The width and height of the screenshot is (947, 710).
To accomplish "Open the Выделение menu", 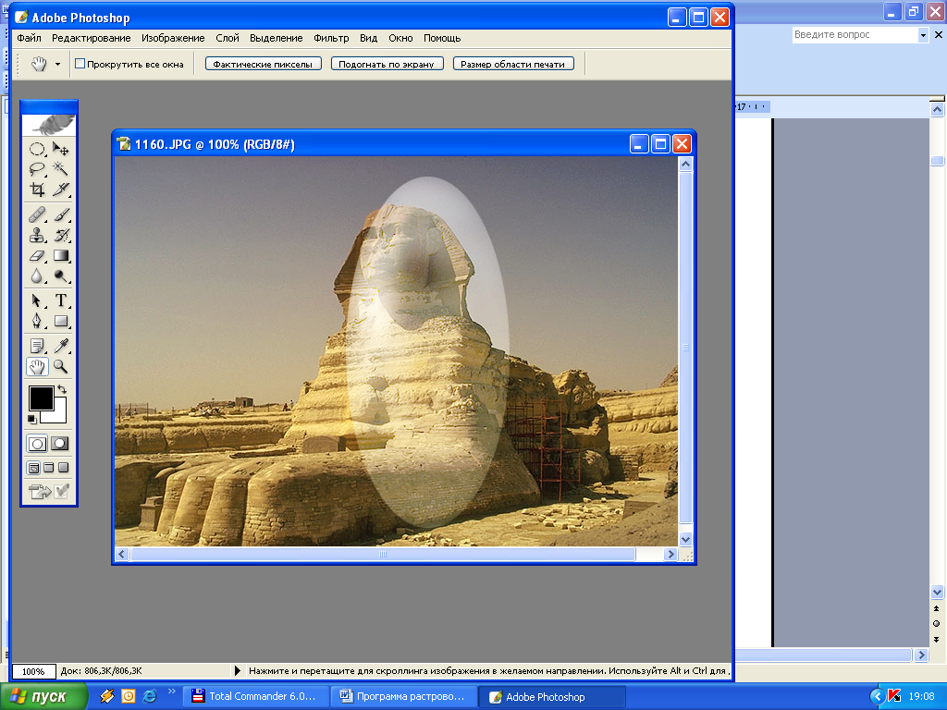I will pyautogui.click(x=276, y=38).
